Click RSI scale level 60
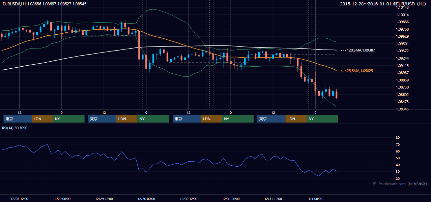The width and height of the screenshot is (431, 202). (x=398, y=151)
